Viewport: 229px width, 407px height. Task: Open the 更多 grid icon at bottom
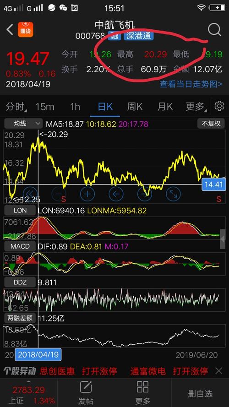[x=142, y=387]
